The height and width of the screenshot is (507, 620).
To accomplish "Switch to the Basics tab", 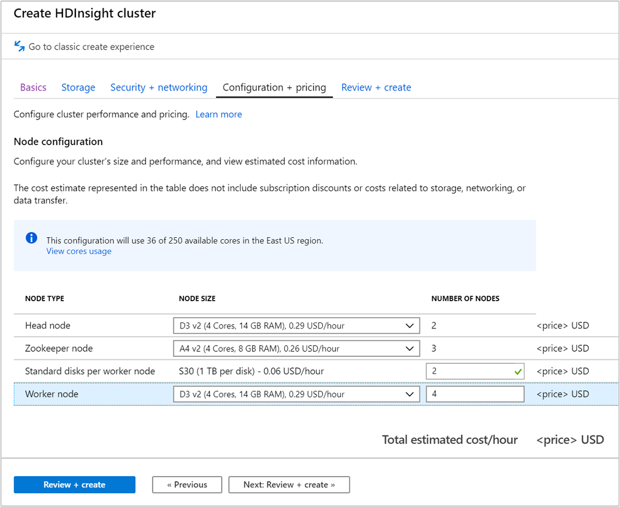I will click(33, 88).
